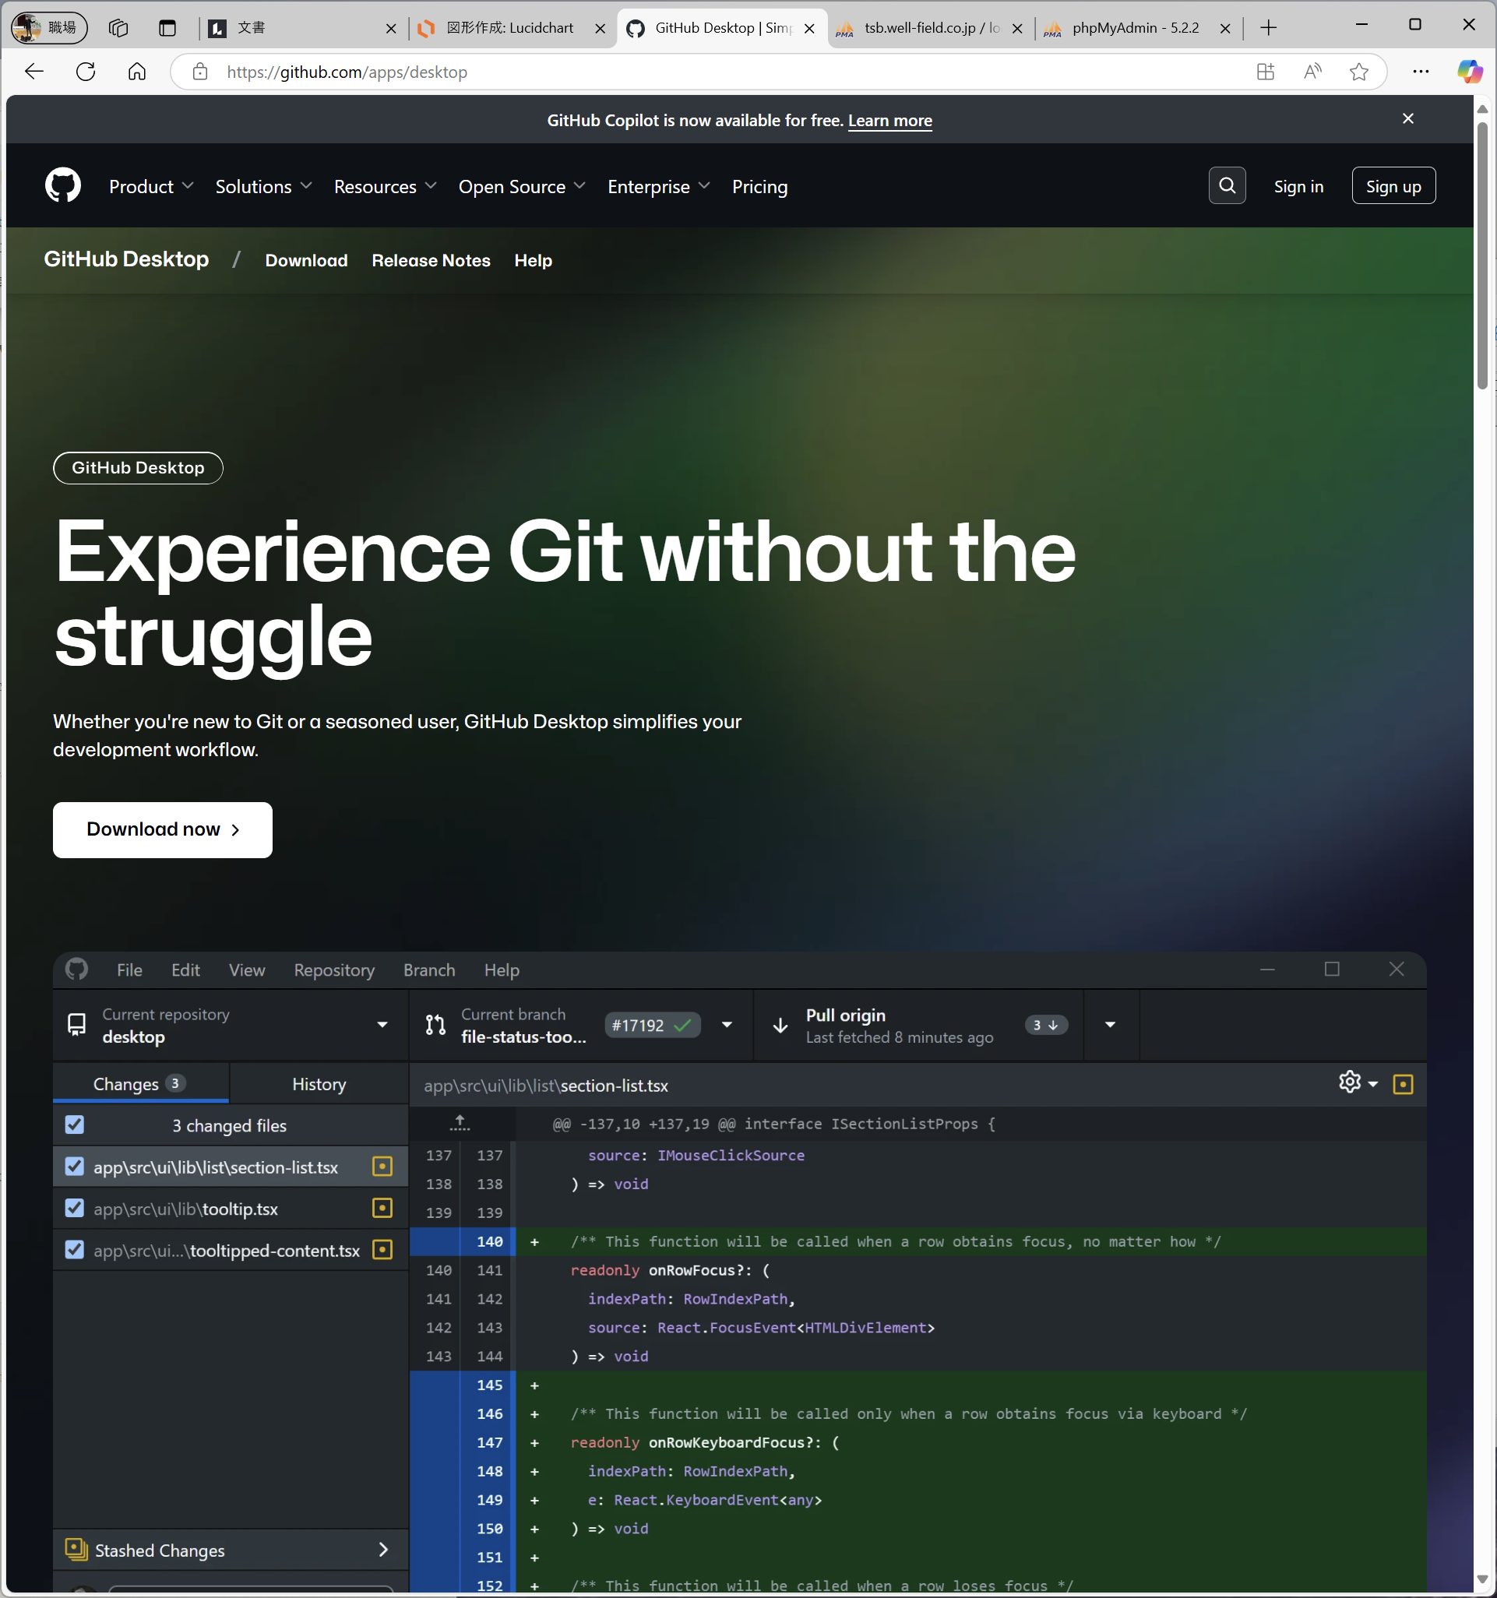Viewport: 1497px width, 1598px height.
Task: View site information lock icon
Action: click(200, 72)
